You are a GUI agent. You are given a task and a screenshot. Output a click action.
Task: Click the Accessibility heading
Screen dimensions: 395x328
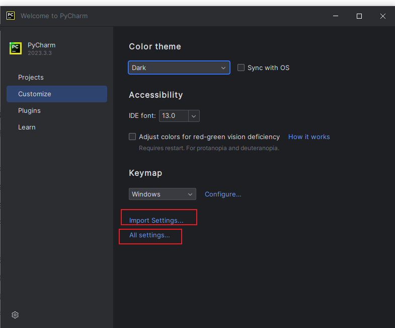(155, 95)
